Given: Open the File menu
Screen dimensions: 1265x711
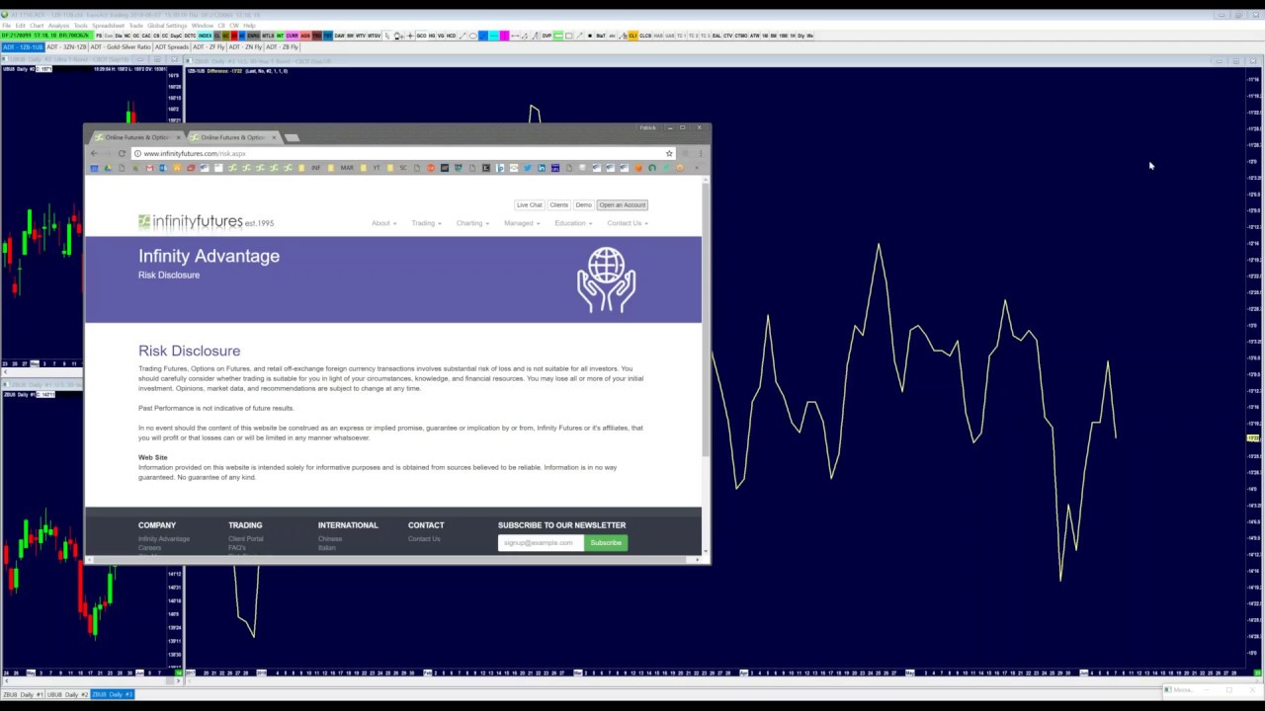Looking at the screenshot, I should click(6, 26).
